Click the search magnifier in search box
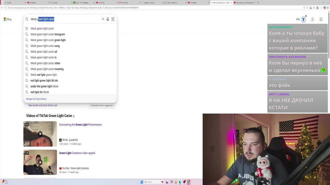This screenshot has width=330, height=185. (27, 19)
